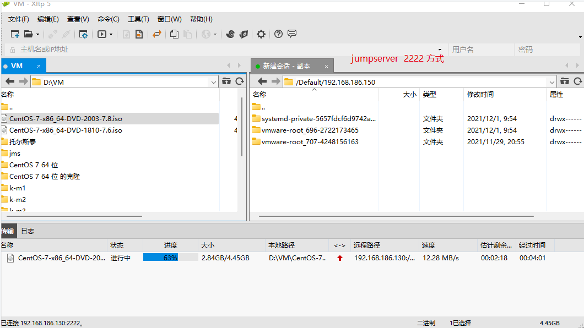
Task: Expand the /Default/192.168.186.150 path dropdown
Action: pyautogui.click(x=551, y=82)
